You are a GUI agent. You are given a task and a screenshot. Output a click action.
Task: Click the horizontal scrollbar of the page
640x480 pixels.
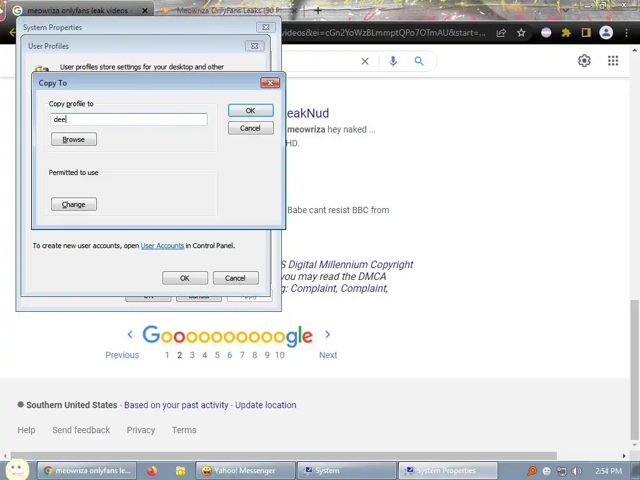[284, 456]
